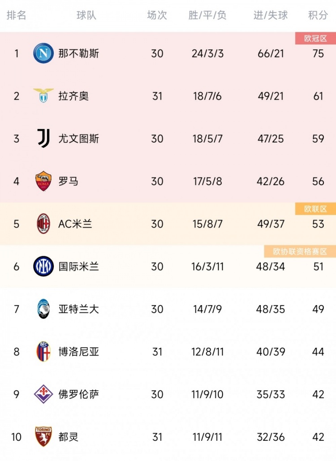Open the 那不勒斯 team name link

78,54
